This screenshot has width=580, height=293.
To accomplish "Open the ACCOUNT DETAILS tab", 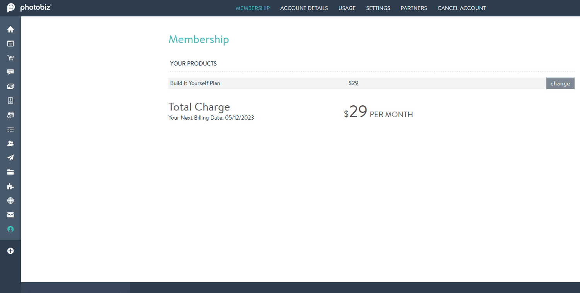I will click(304, 8).
